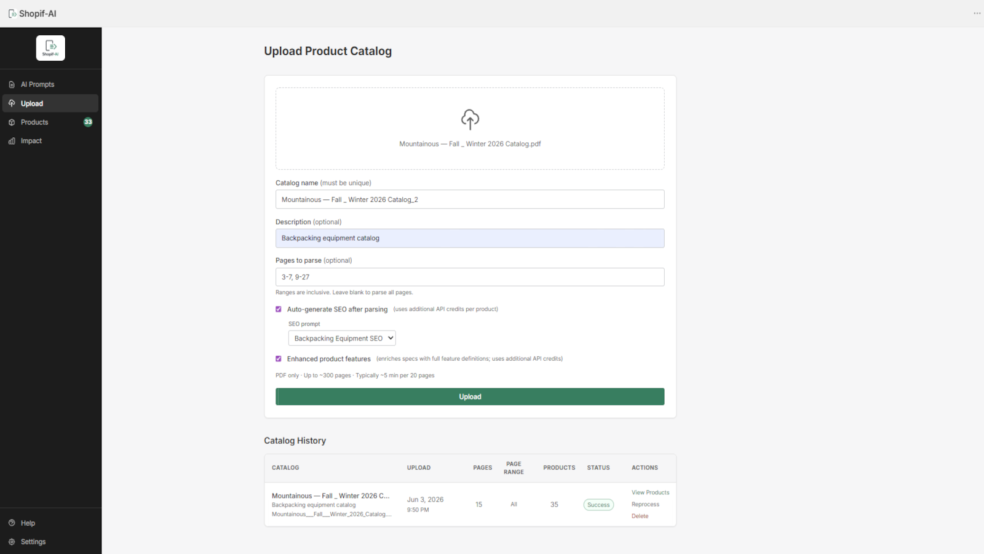This screenshot has height=554, width=984.
Task: Open the Products section
Action: point(50,122)
